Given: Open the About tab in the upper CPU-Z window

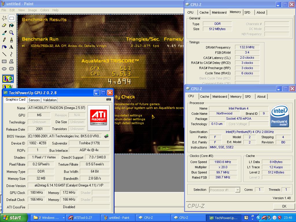Looking at the screenshot, I should [261, 12].
